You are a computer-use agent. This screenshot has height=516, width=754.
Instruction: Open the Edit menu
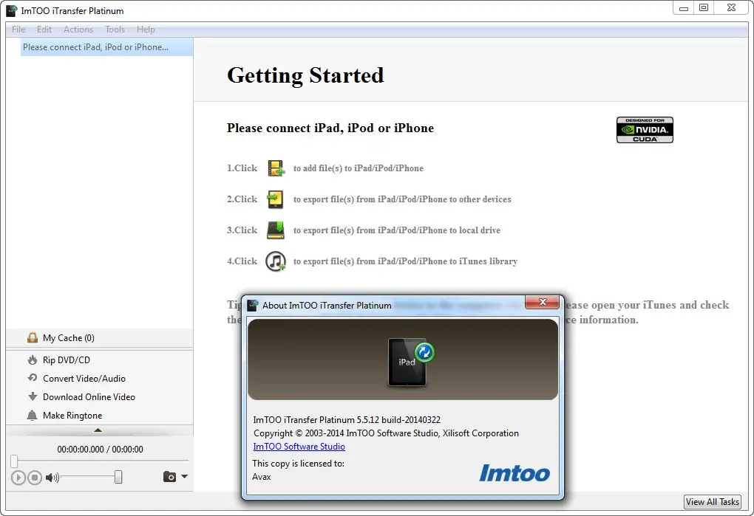44,30
